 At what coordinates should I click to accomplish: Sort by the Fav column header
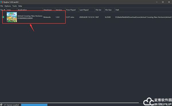click(x=3, y=10)
